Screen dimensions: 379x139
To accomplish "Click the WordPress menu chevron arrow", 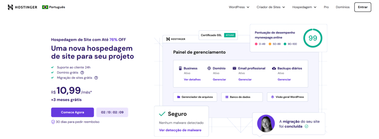I will pyautogui.click(x=248, y=7).
